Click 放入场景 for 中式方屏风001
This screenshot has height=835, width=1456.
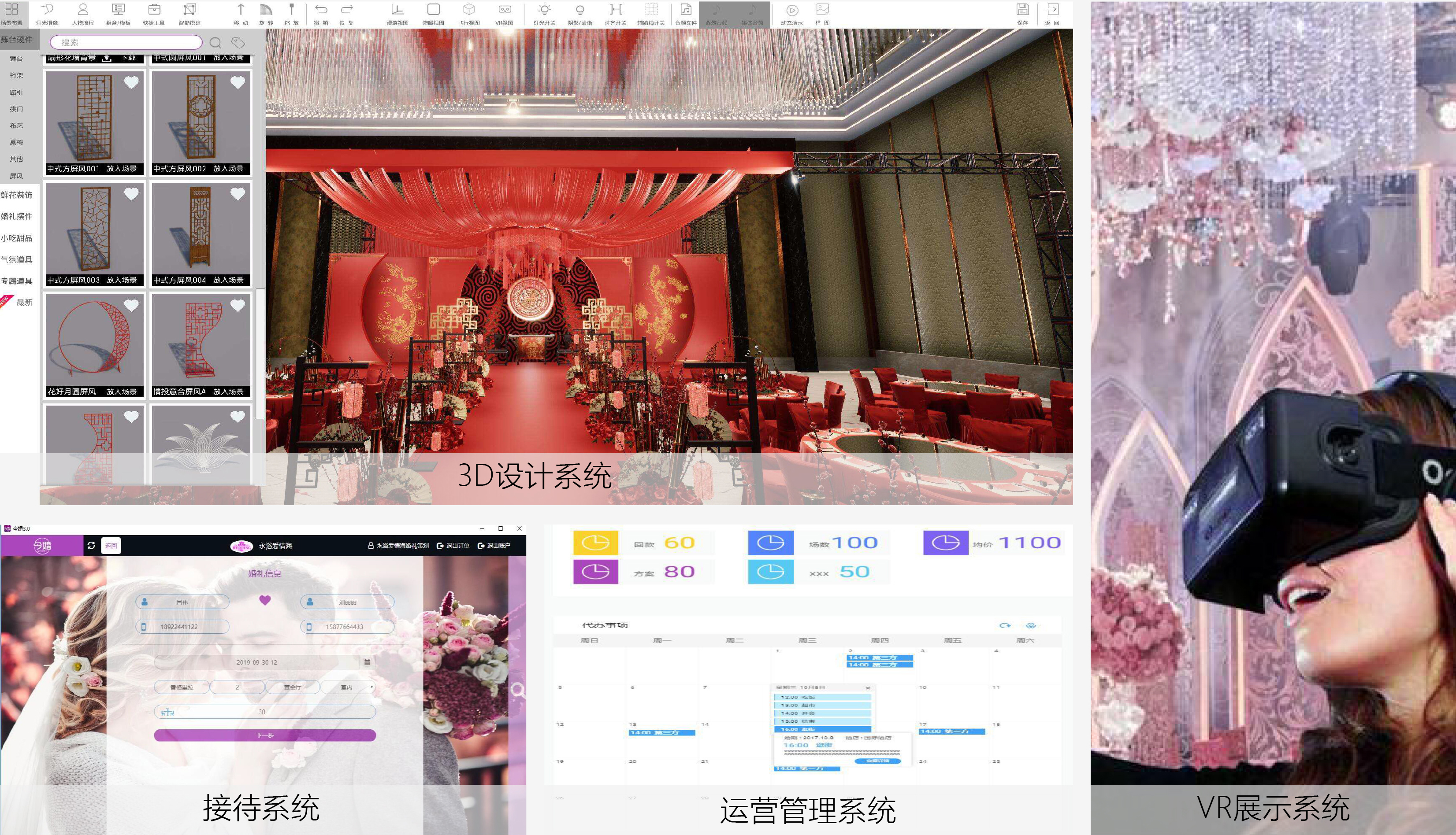[122, 169]
